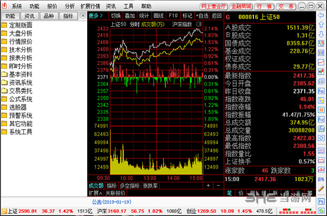Click the plus zoom button below chart
This screenshot has width=327, height=216.
[208, 186]
